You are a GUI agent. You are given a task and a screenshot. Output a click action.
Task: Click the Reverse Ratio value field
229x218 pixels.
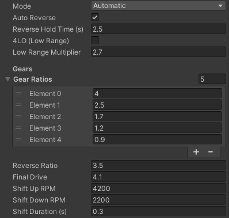pyautogui.click(x=158, y=166)
